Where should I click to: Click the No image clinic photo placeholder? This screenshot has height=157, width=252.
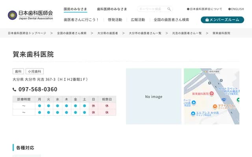(154, 97)
